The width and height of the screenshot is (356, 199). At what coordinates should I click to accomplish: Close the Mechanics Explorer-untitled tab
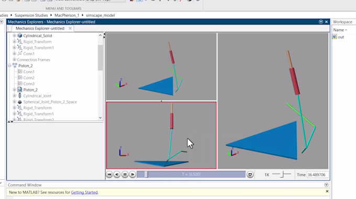(70, 28)
